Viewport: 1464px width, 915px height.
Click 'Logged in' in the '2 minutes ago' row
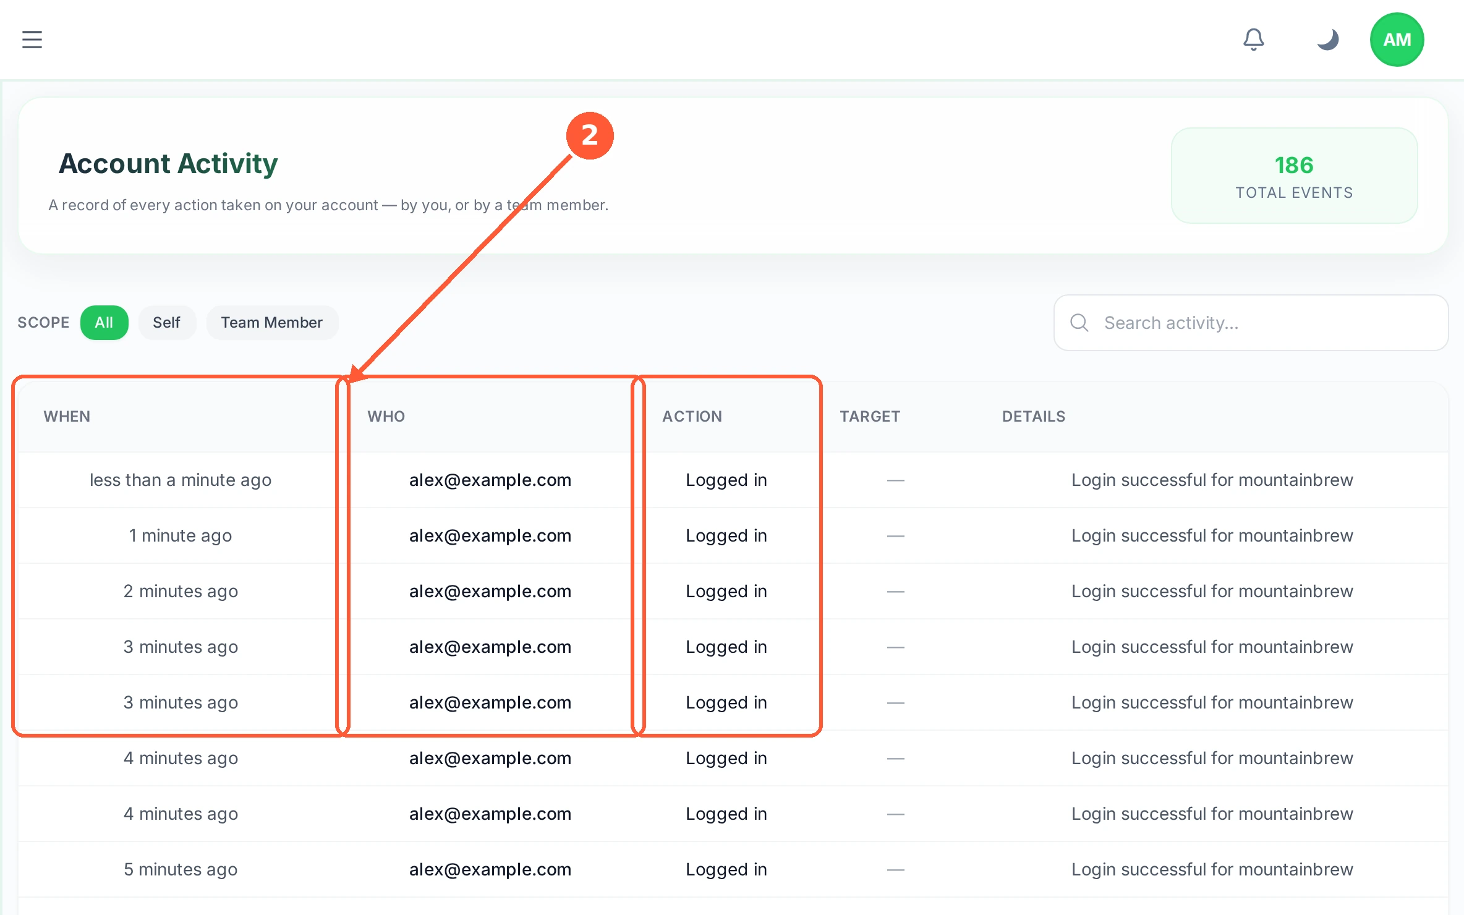pos(726,591)
